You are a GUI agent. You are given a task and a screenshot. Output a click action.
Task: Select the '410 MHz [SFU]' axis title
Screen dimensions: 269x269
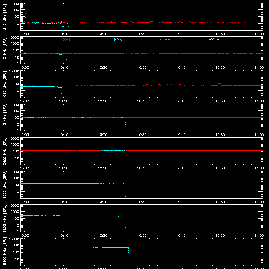click(4, 50)
